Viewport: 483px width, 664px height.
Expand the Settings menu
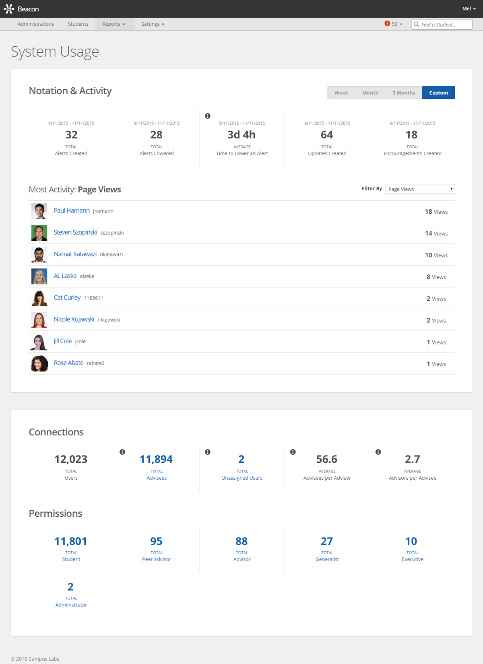point(153,24)
